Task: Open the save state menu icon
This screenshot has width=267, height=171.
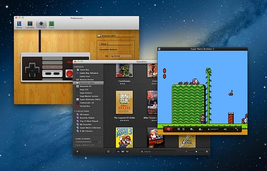Action: click(x=192, y=129)
